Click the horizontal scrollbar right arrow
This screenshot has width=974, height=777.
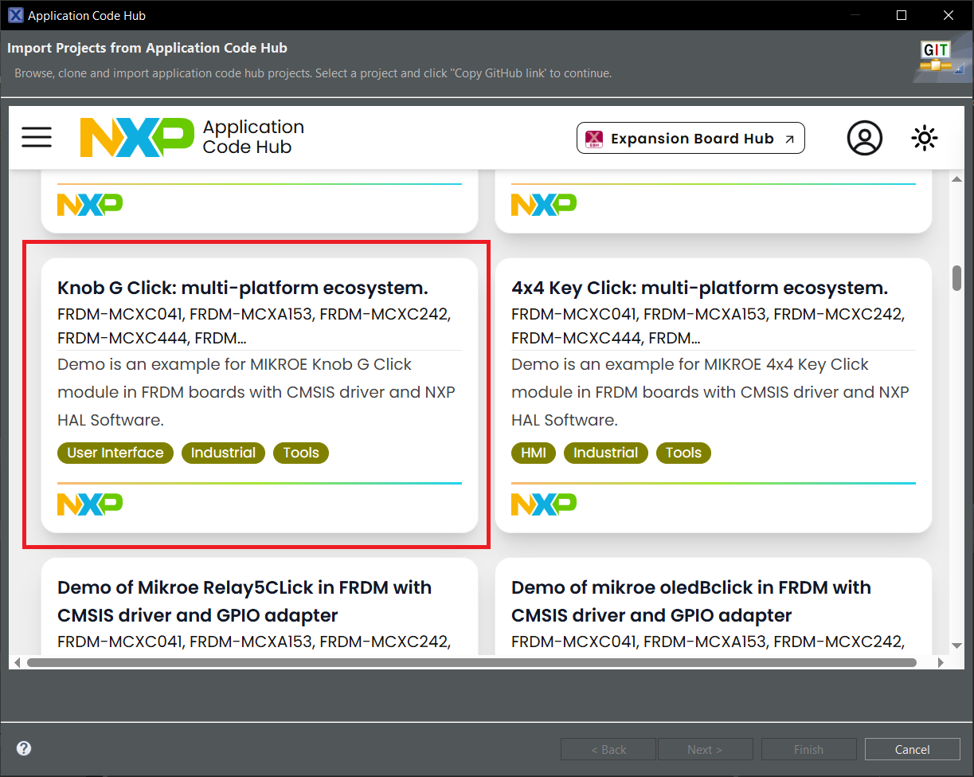click(941, 662)
